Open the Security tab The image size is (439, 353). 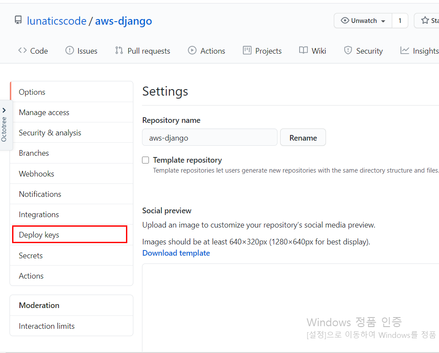tap(363, 51)
